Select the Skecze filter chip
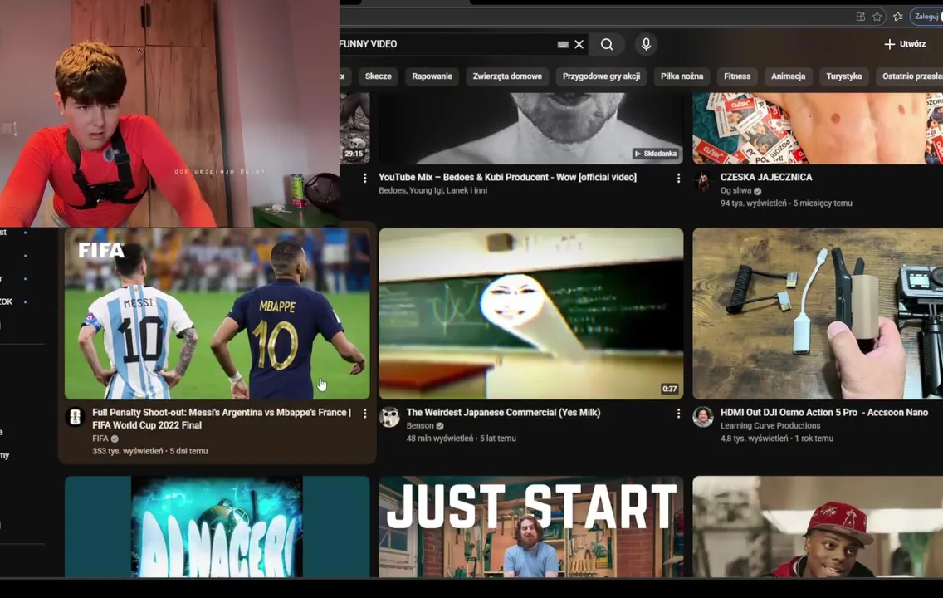This screenshot has width=943, height=598. tap(379, 76)
